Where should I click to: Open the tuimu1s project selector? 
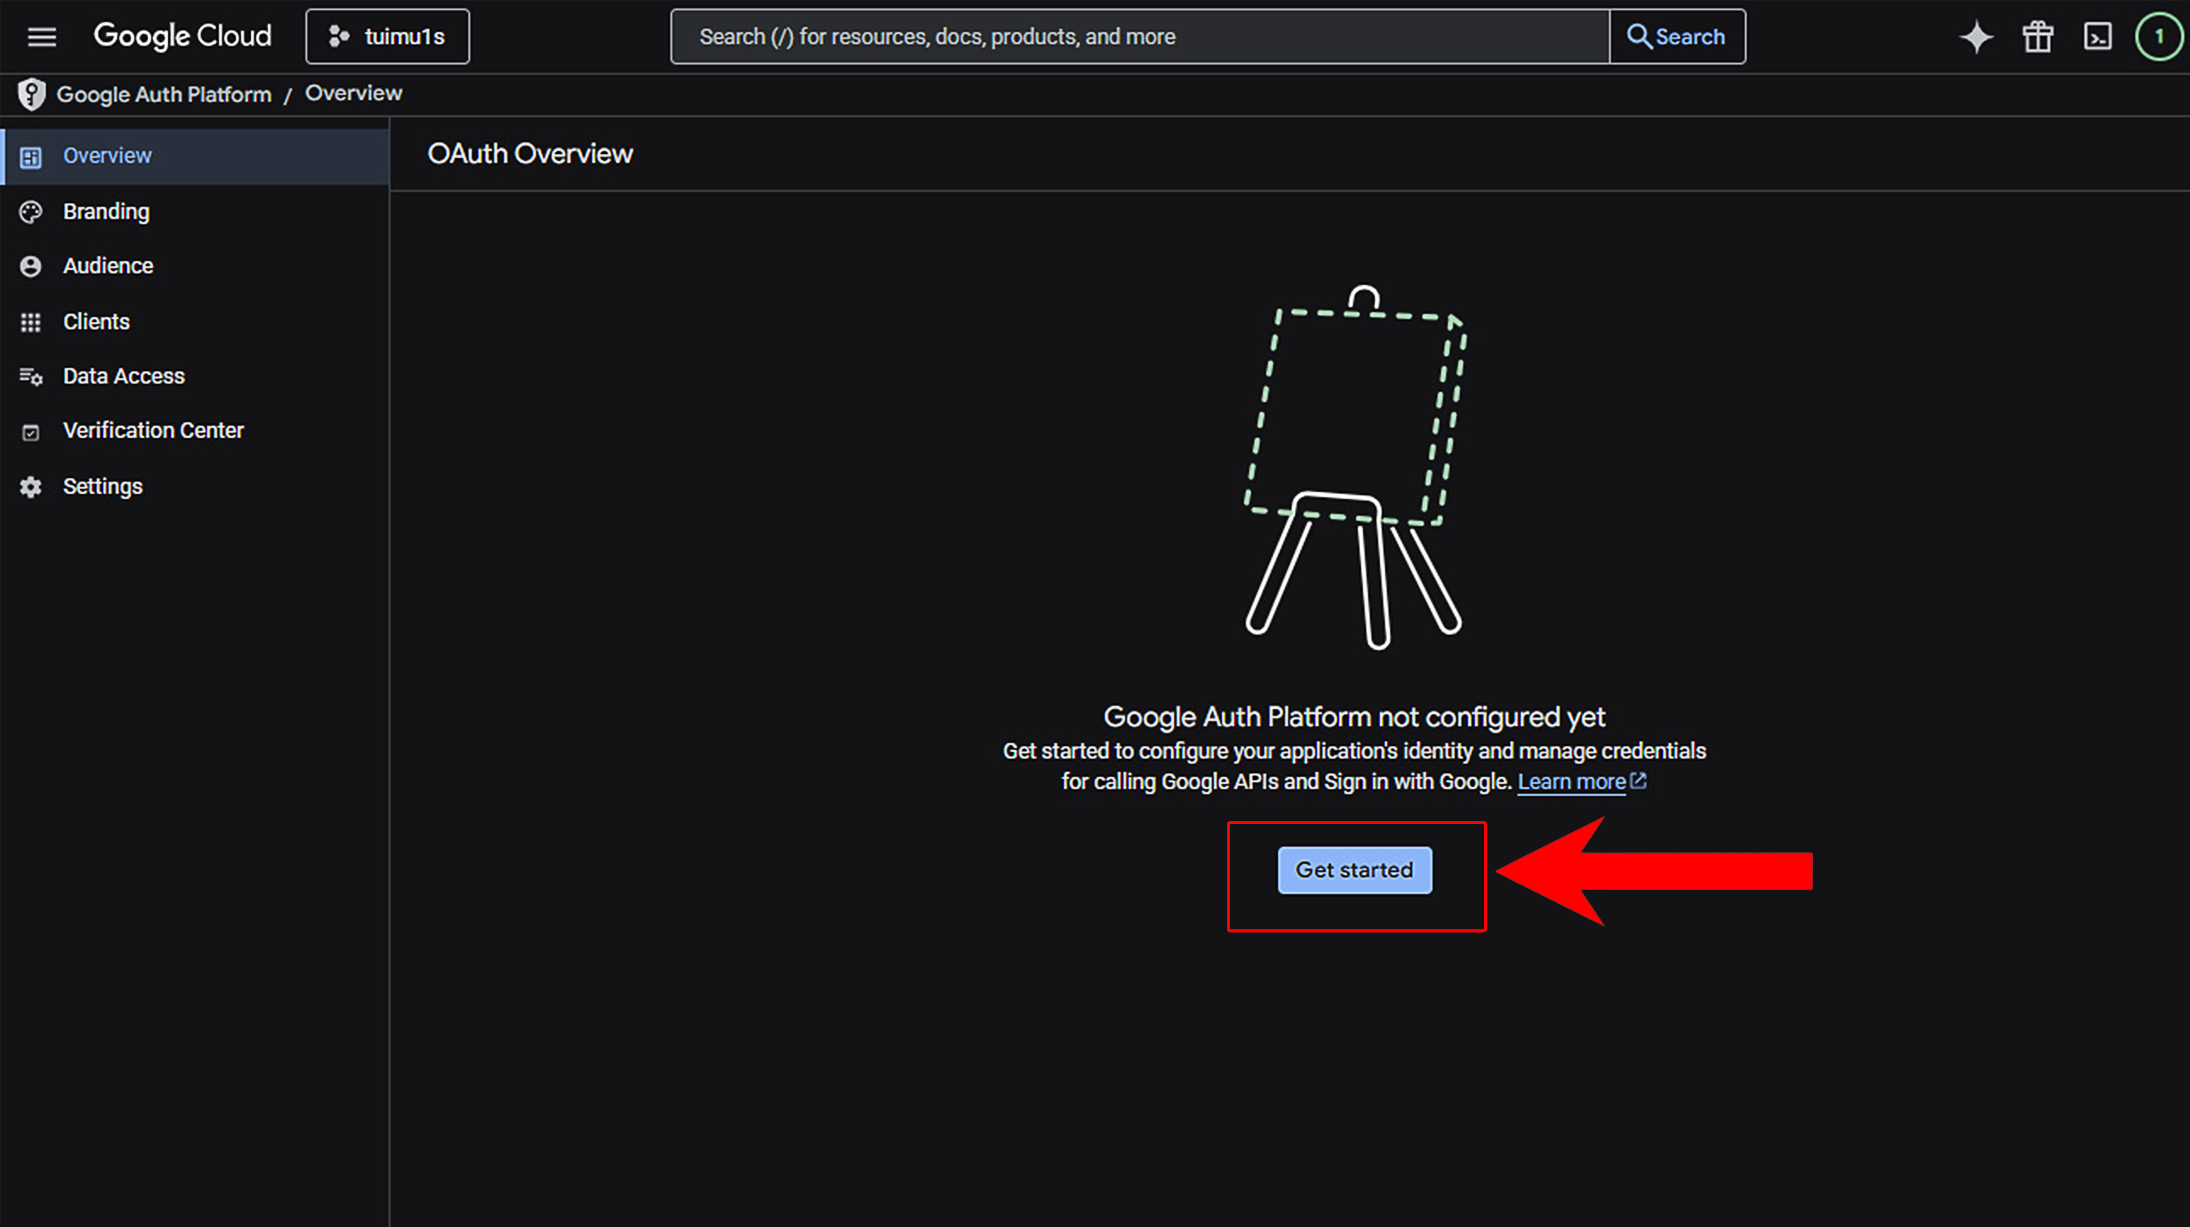click(x=387, y=36)
